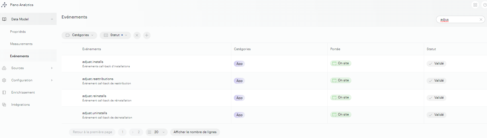487x138 pixels.
Task: Open the rows-per-page dropdown showing 20
Action: tap(157, 132)
